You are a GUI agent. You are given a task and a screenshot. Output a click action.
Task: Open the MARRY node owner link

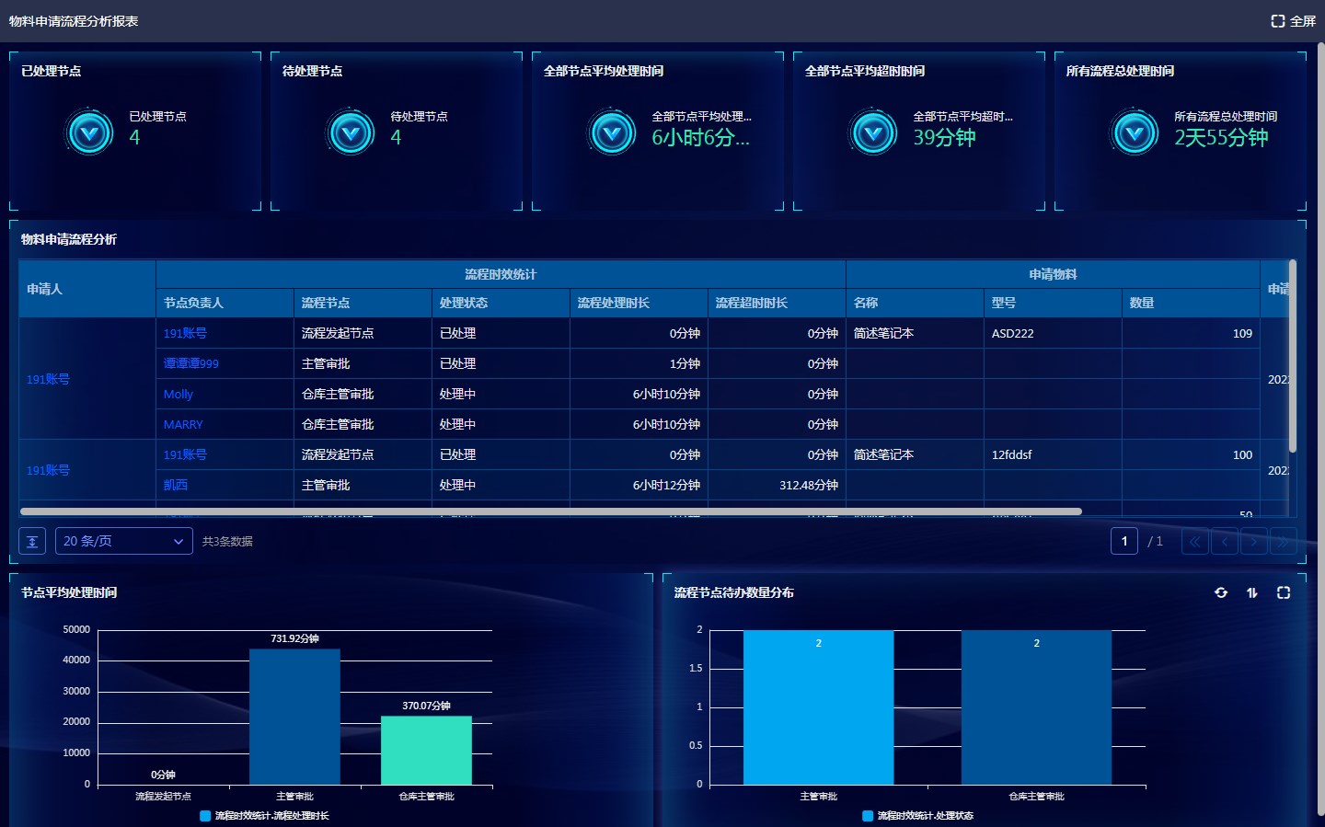pos(183,424)
